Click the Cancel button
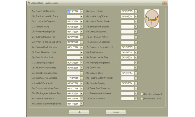The width and height of the screenshot is (195, 117). click(116, 112)
